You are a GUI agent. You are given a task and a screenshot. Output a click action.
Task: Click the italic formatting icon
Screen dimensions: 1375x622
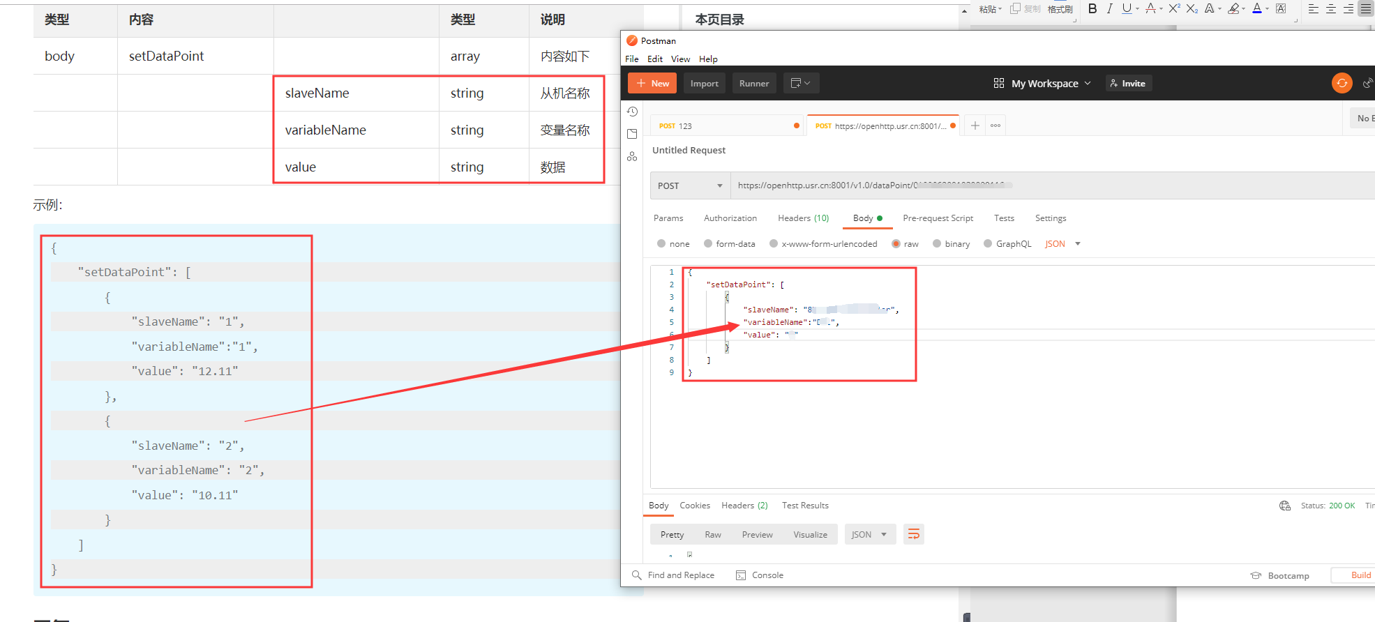pos(1109,8)
